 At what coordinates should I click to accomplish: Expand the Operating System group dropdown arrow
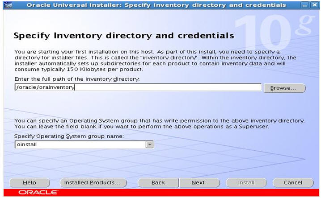pos(150,144)
